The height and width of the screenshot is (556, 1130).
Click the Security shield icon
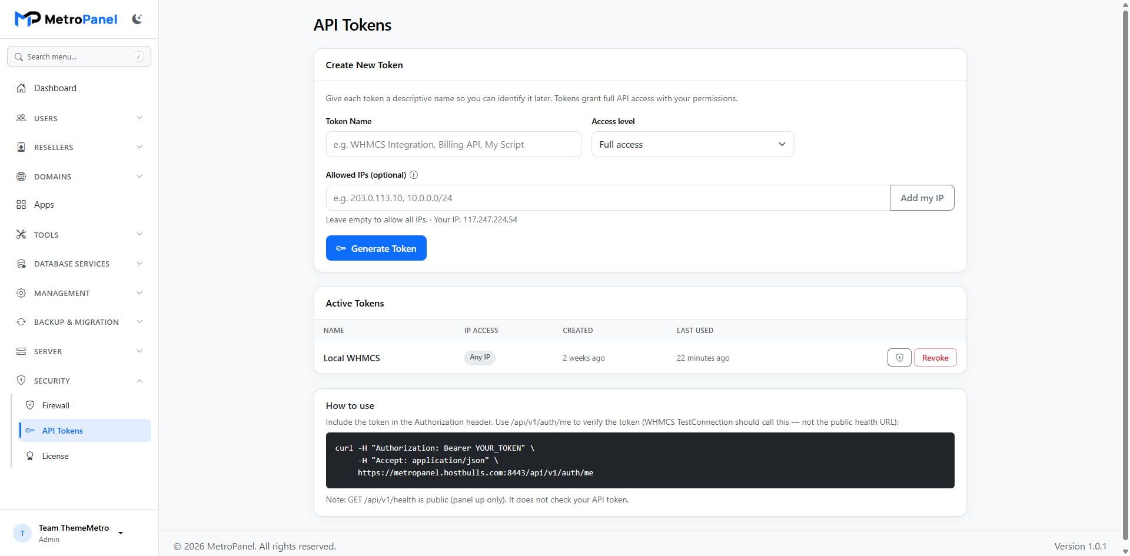(21, 381)
